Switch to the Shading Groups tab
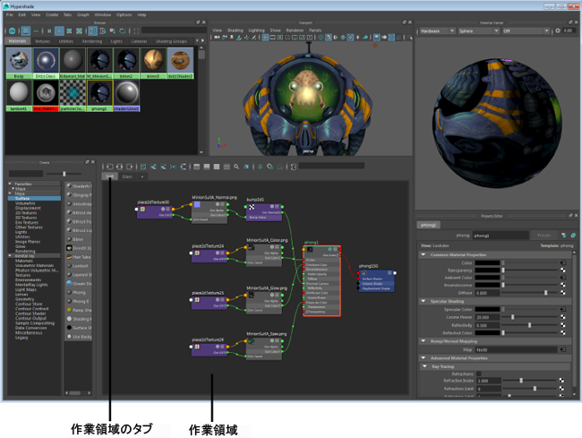This screenshot has width=582, height=438. tap(171, 41)
